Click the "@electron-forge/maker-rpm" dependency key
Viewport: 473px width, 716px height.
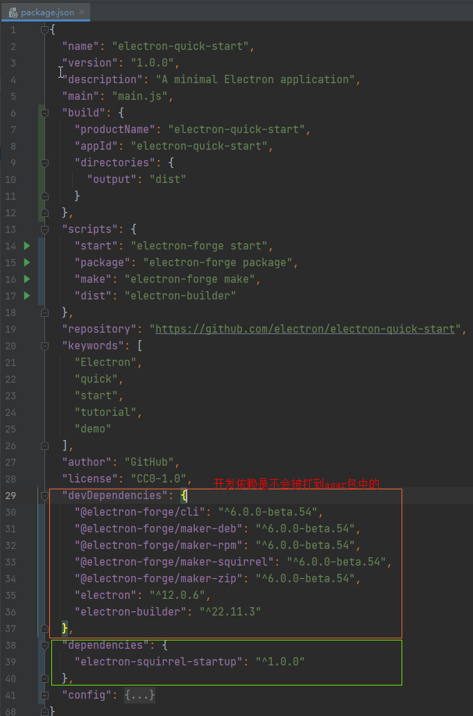[159, 545]
